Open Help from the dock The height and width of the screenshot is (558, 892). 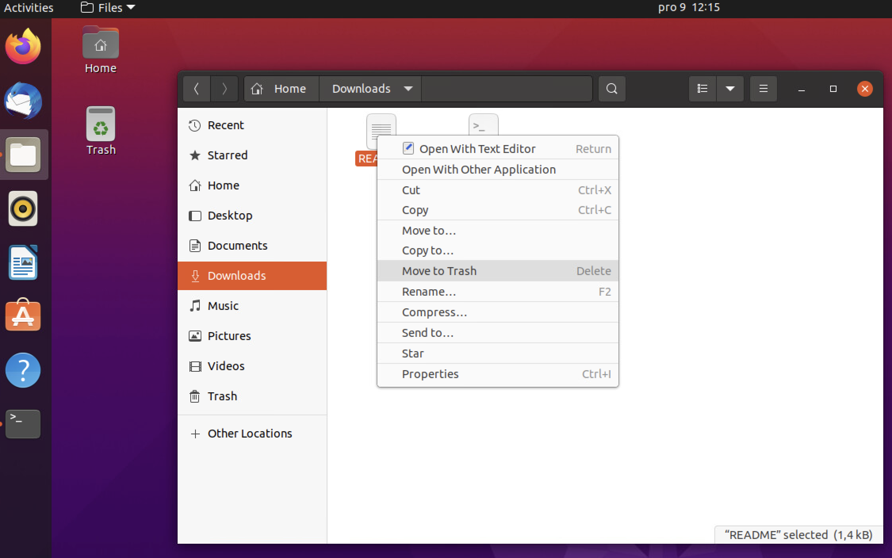click(x=23, y=370)
